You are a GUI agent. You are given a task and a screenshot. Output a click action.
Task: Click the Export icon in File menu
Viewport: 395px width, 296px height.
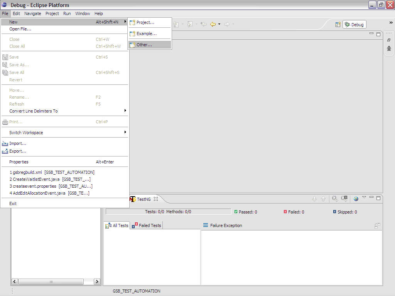coord(5,151)
